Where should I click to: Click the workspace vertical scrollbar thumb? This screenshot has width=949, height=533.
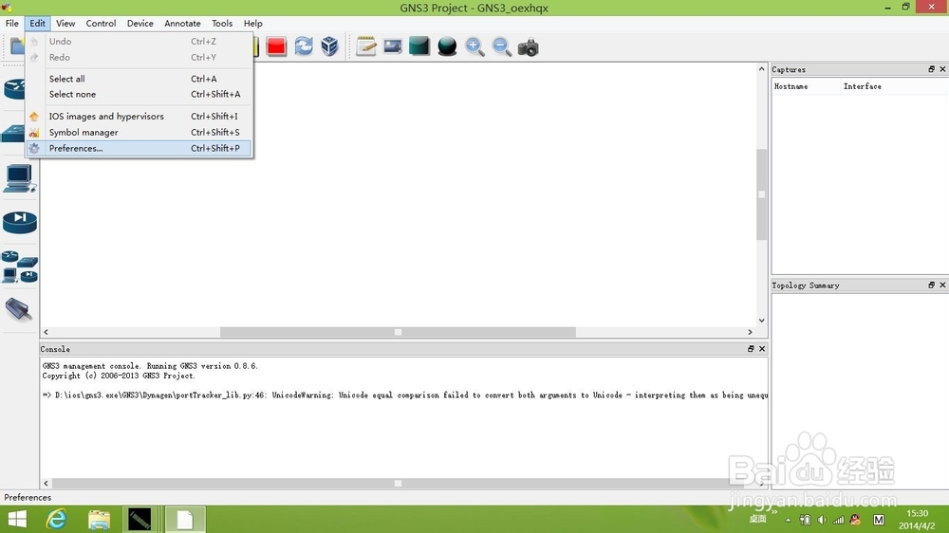point(761,194)
